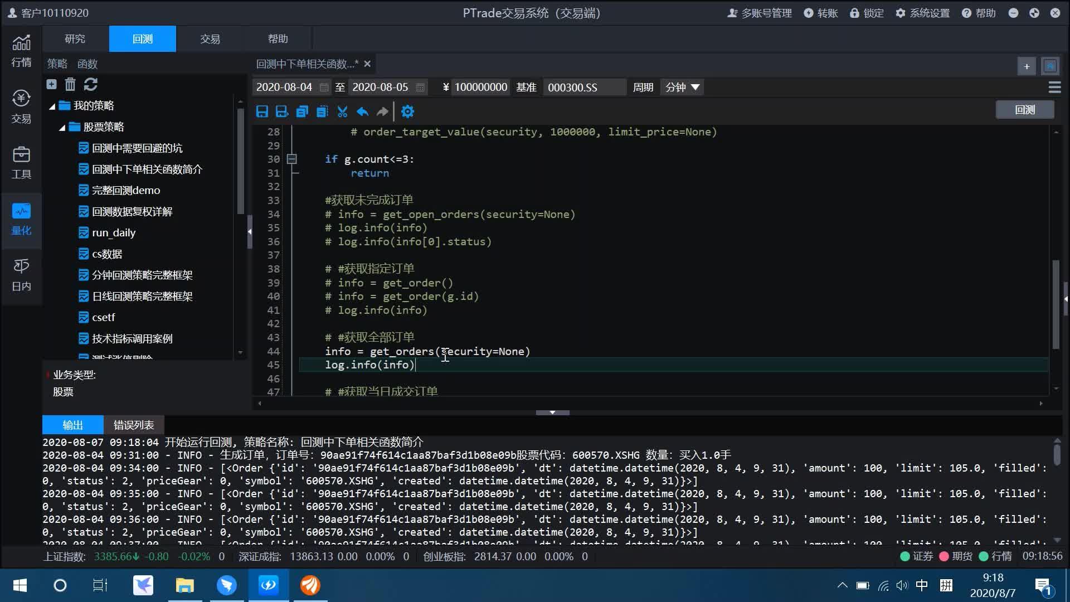The width and height of the screenshot is (1070, 602).
Task: Open strategy 回测数据复权详解
Action: coord(132,212)
